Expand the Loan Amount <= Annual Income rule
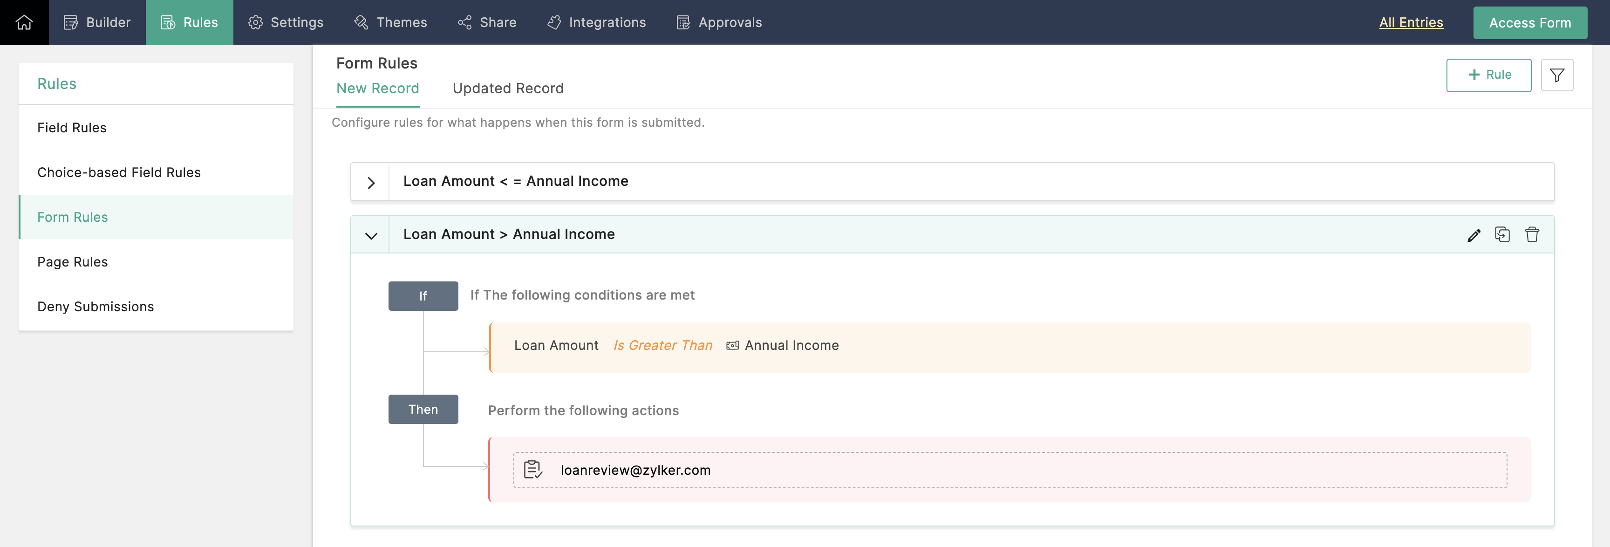 pyautogui.click(x=371, y=183)
